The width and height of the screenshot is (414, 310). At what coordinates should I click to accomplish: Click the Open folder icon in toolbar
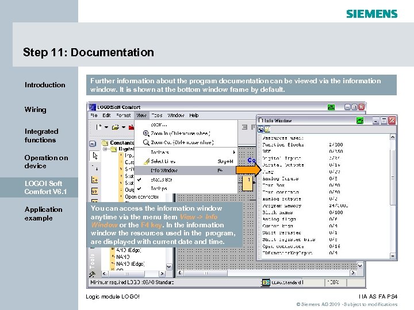coord(116,127)
